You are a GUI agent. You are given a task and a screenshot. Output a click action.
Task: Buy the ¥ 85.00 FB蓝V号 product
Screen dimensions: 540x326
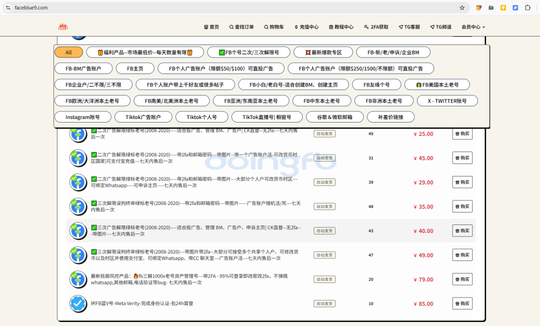click(x=462, y=303)
